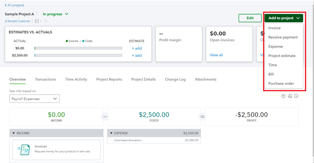
Task: Choose Purchase order menu item
Action: [281, 84]
